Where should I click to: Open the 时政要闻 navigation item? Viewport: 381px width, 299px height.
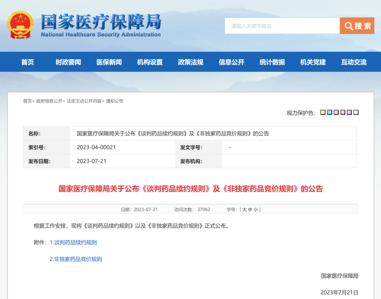pos(68,62)
